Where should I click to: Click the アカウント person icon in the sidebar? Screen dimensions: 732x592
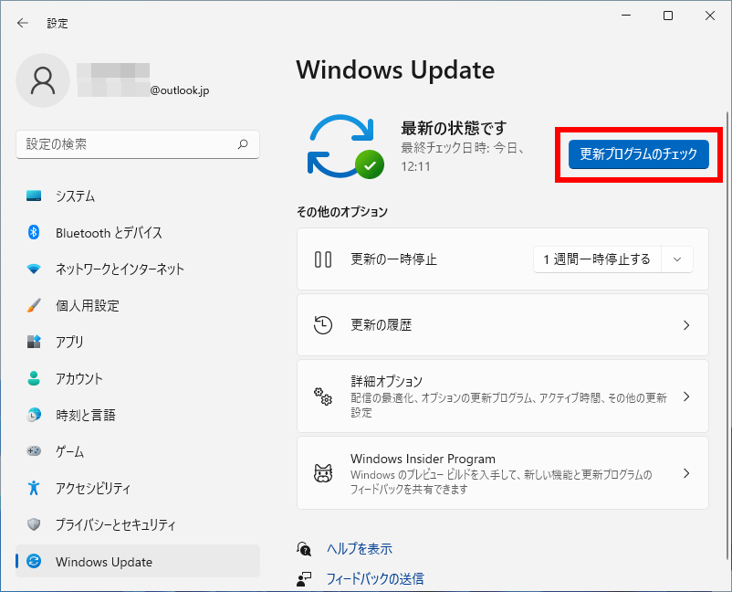pos(34,378)
